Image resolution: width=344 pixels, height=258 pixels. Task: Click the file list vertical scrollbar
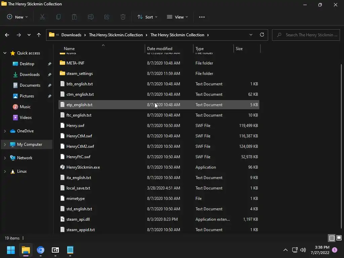pyautogui.click(x=341, y=146)
